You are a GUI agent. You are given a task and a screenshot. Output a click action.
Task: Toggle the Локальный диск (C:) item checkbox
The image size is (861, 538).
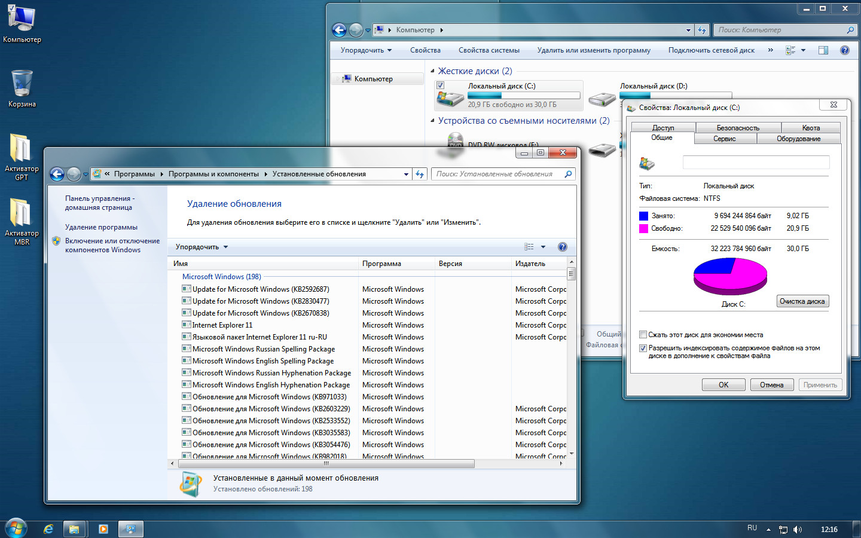(x=441, y=85)
